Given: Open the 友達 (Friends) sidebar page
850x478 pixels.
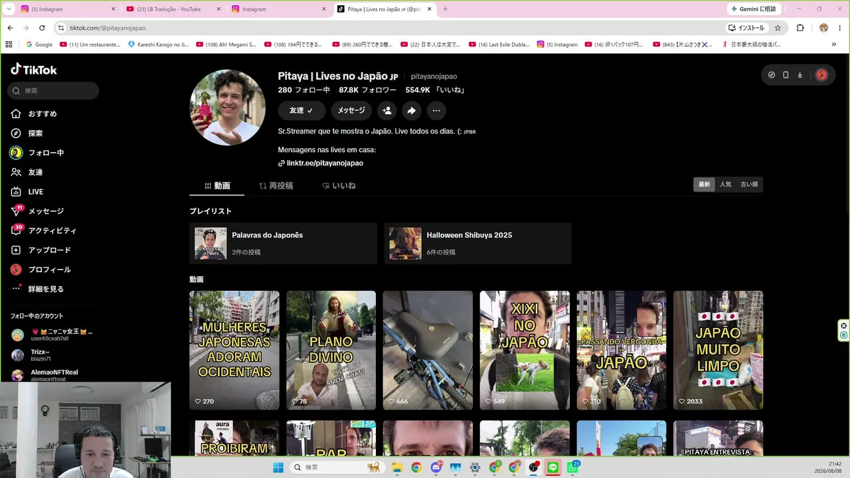Looking at the screenshot, I should (x=27, y=172).
